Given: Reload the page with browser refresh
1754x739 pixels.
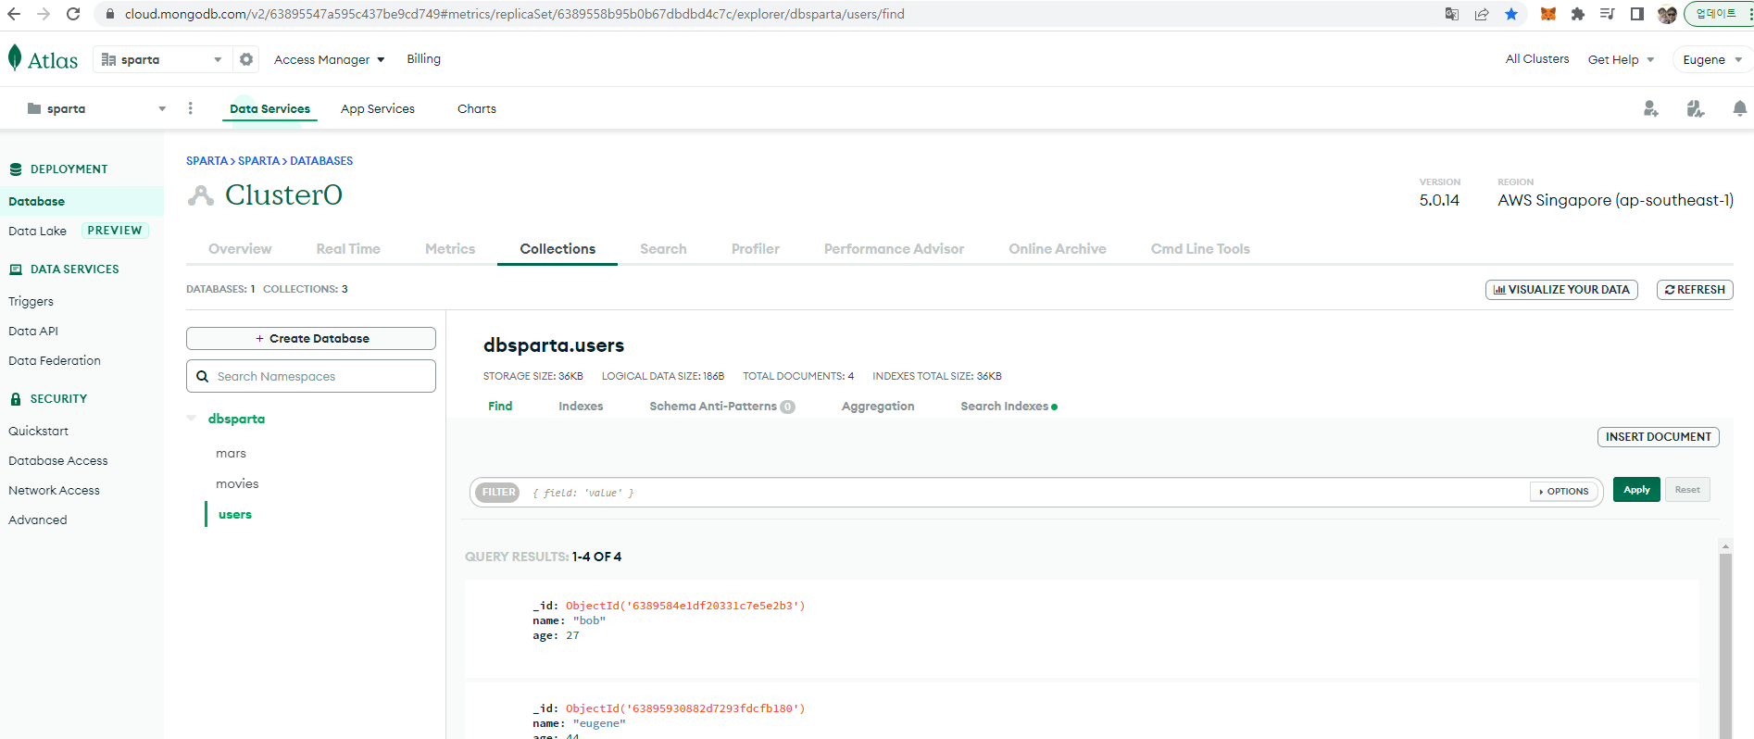Looking at the screenshot, I should pyautogui.click(x=73, y=14).
